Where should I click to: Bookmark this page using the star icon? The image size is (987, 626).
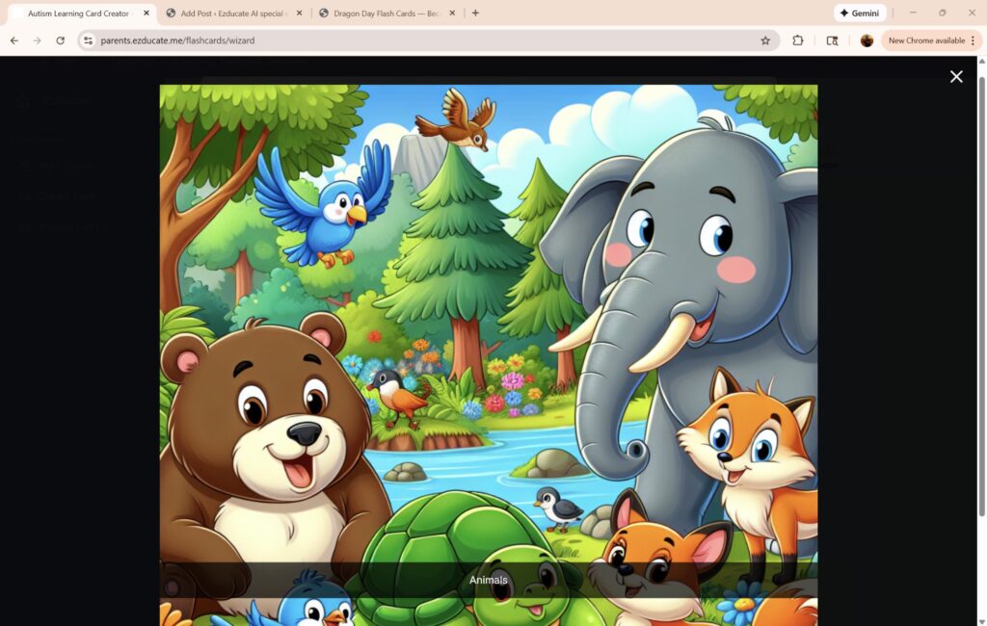[x=763, y=40]
